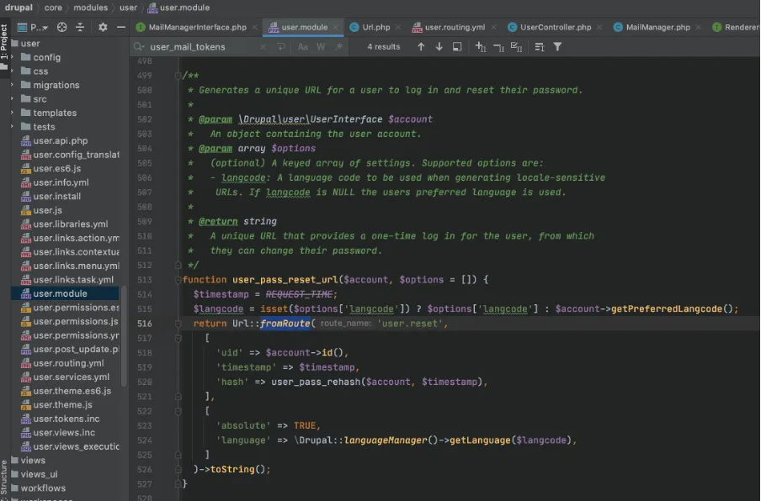Go to next search occurrence

coord(439,47)
